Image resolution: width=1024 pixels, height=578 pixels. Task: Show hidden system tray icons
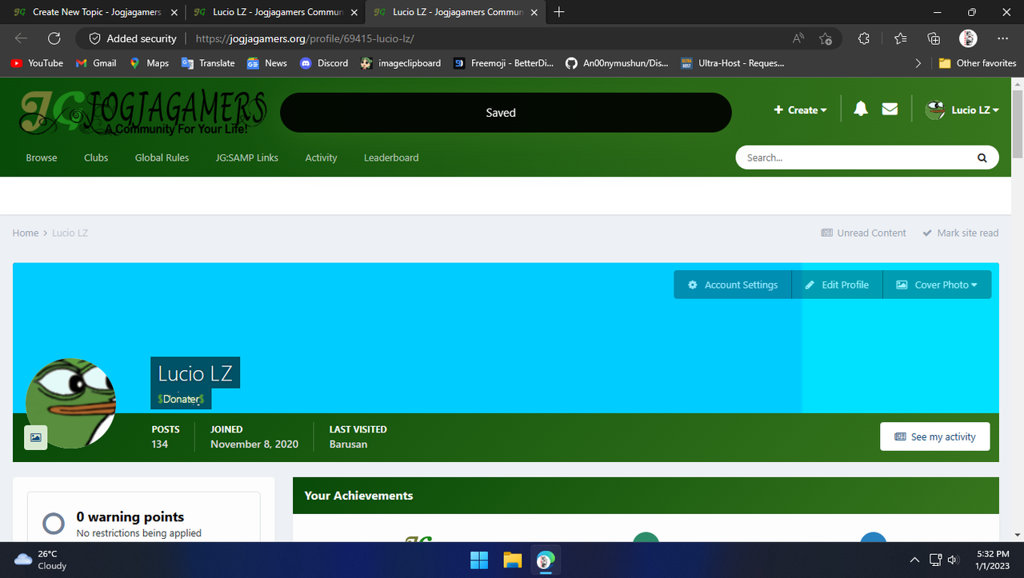914,560
